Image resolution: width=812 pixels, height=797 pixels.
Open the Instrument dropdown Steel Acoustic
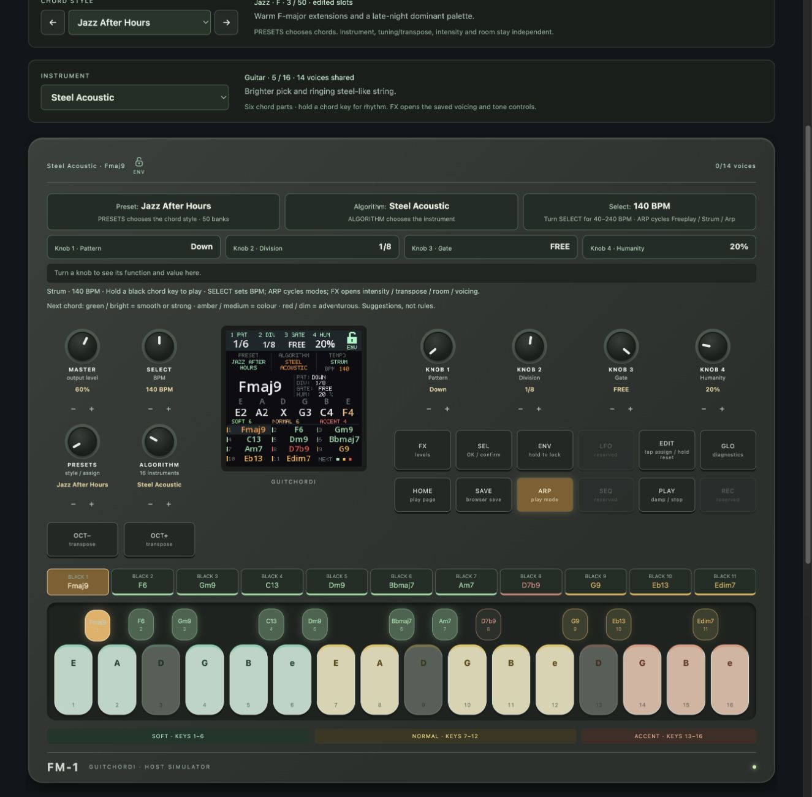(135, 97)
